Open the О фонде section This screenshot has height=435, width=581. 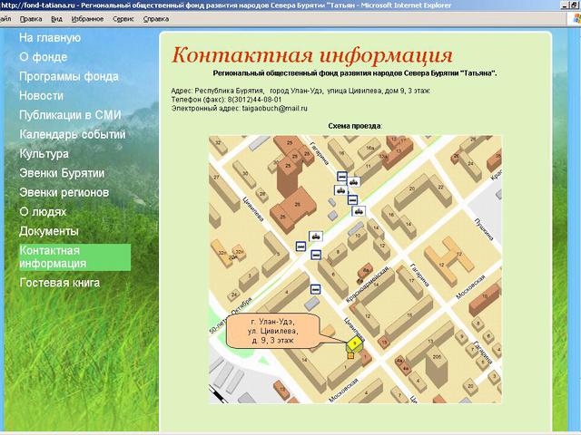point(44,57)
